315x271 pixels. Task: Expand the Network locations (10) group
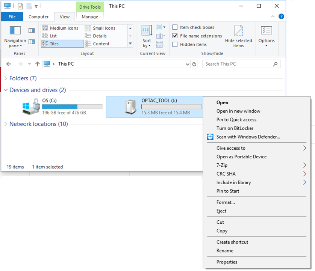click(6, 124)
